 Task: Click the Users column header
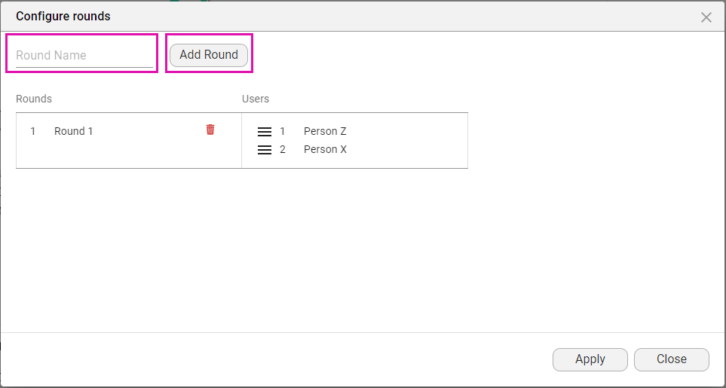256,99
